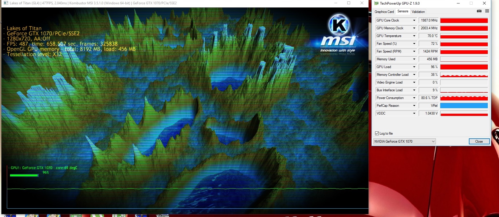Open the GPU-Z hamburger menu icon
The height and width of the screenshot is (217, 499).
tap(487, 11)
